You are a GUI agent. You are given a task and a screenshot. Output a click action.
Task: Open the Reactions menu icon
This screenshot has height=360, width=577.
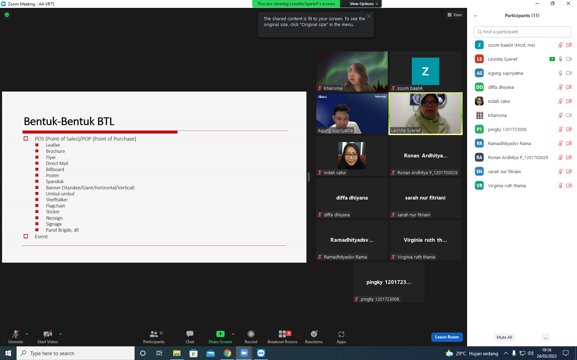pyautogui.click(x=314, y=334)
